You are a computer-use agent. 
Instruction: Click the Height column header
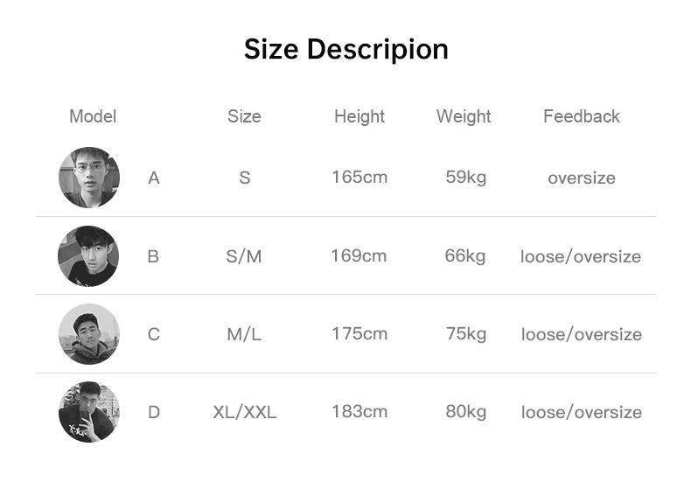click(x=359, y=116)
